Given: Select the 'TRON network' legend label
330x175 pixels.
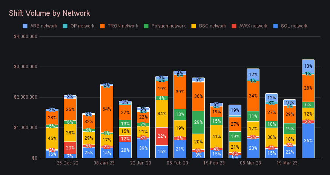Looking at the screenshot, I should pos(123,26).
